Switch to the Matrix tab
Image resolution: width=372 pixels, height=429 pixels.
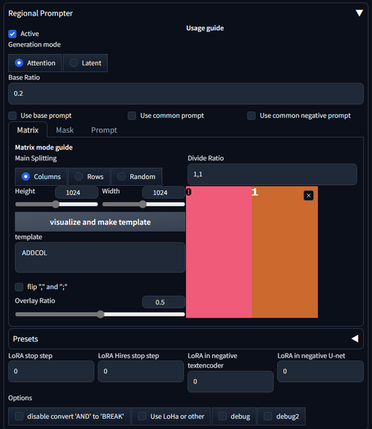pos(28,130)
